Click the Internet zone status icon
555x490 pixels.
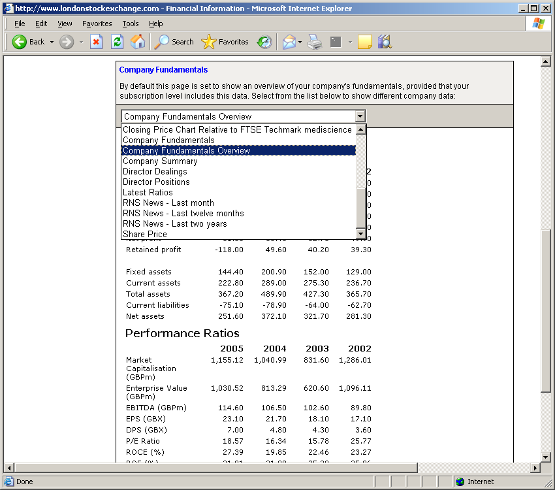tap(460, 482)
